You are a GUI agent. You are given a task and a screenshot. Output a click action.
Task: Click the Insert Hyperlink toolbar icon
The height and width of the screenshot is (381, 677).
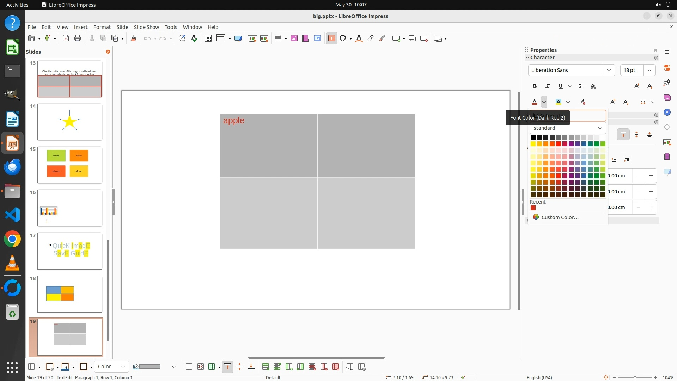pos(370,38)
